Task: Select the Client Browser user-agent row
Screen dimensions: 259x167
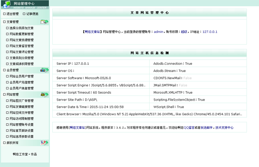Action: point(149,114)
